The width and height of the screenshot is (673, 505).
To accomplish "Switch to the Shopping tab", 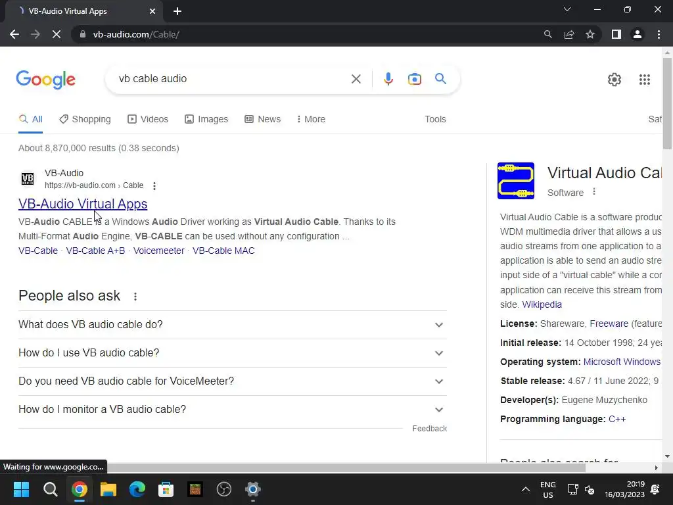I will [x=85, y=120].
